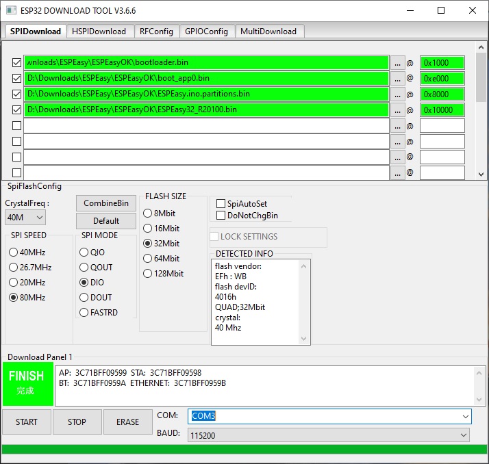The height and width of the screenshot is (464, 489).
Task: Click the browse button for boot_app0.bin row
Action: [x=398, y=79]
